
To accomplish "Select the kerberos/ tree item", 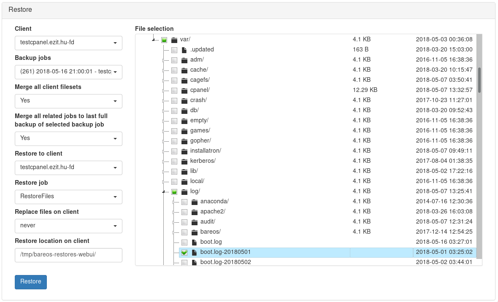I will coord(203,161).
